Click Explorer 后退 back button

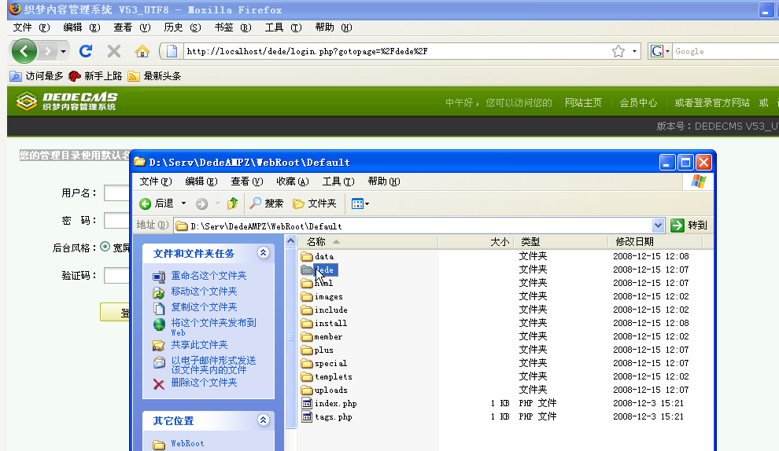point(156,203)
